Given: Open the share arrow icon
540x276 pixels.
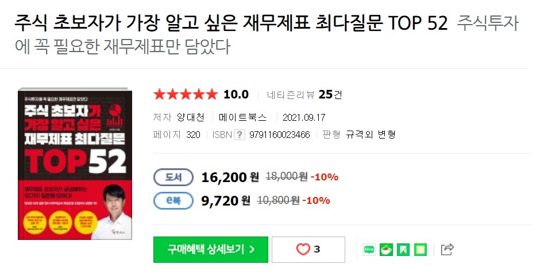Looking at the screenshot, I should pyautogui.click(x=448, y=249).
